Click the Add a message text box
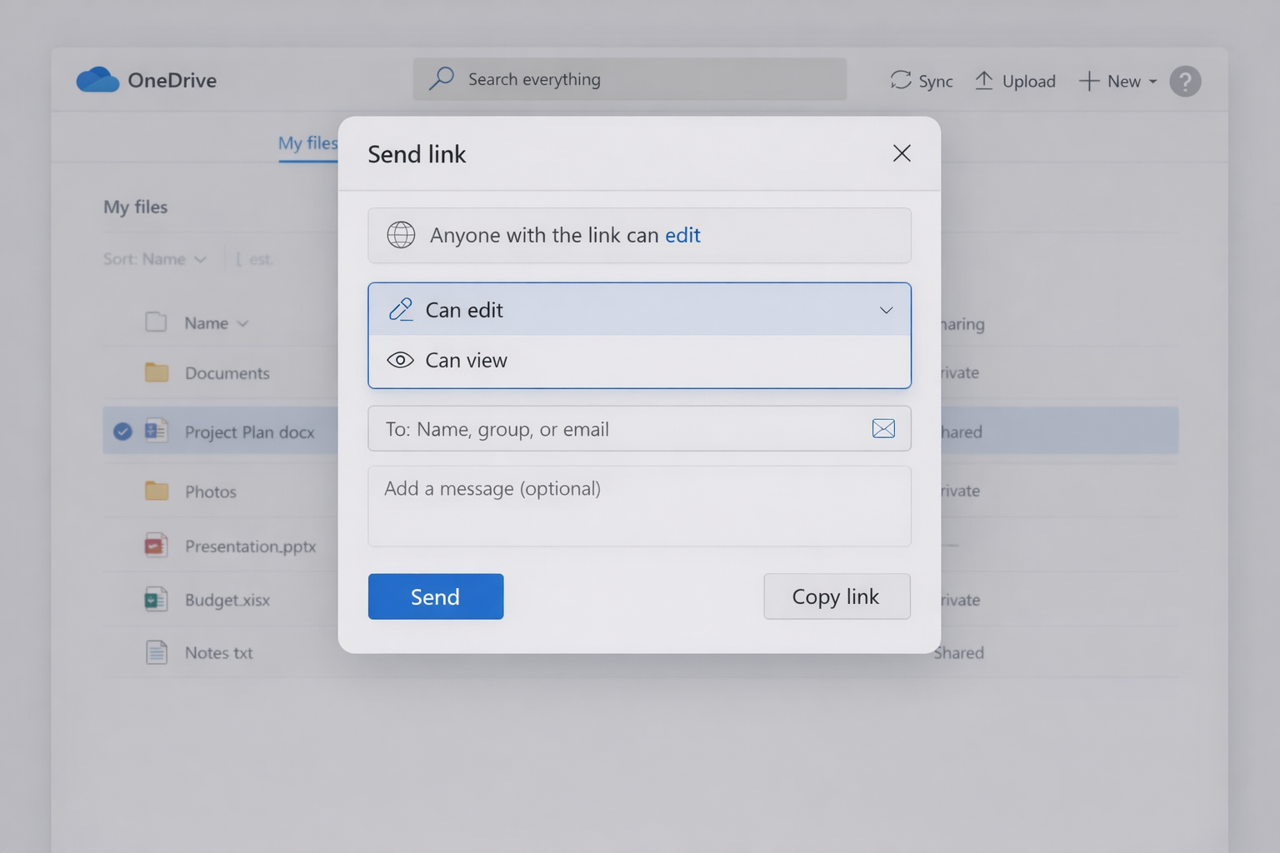This screenshot has width=1280, height=853. [638, 506]
